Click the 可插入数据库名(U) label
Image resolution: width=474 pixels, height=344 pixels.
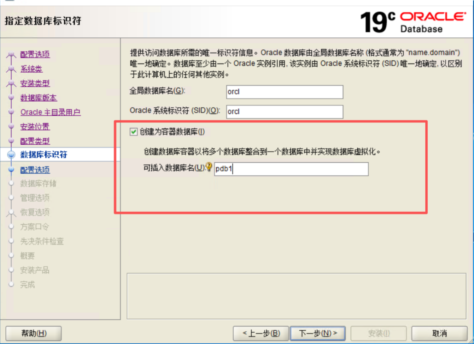(175, 168)
